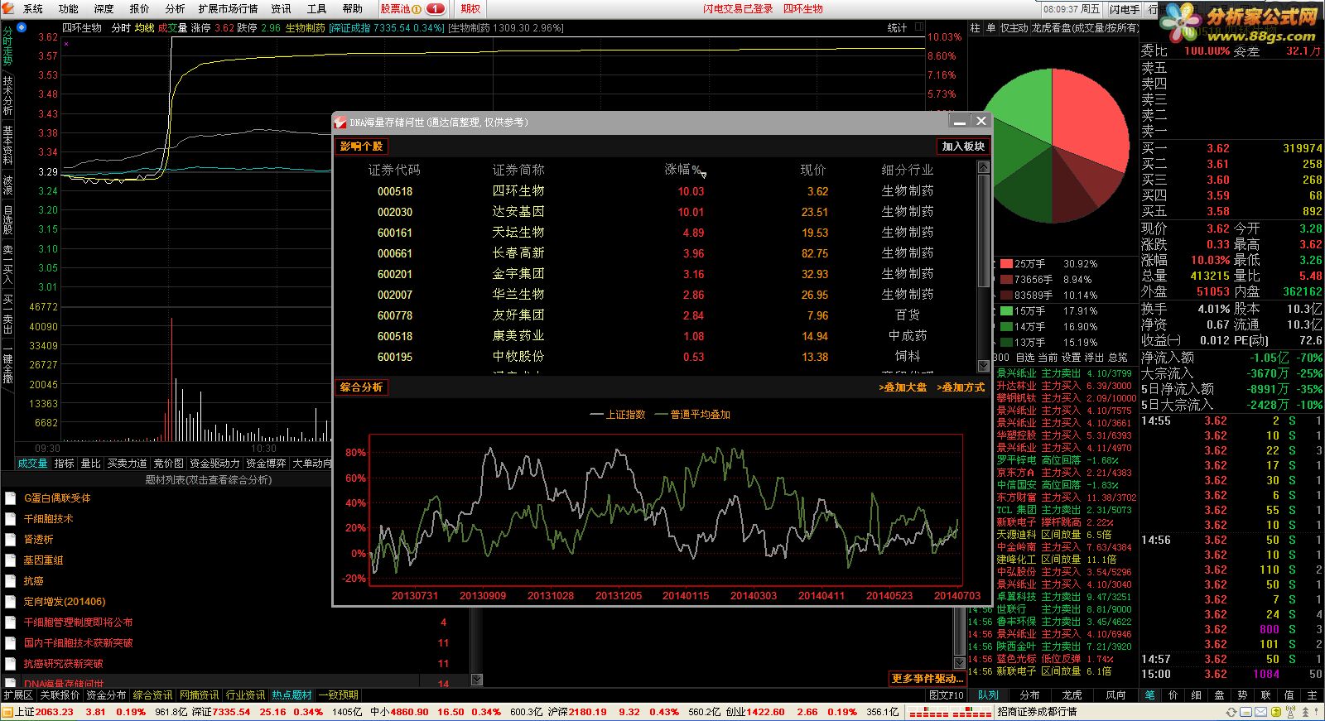Click the blue dot icon above sidebar
The image size is (1325, 721).
(22, 27)
